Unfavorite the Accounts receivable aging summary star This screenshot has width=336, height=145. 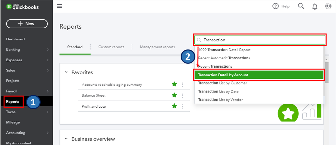click(x=174, y=85)
